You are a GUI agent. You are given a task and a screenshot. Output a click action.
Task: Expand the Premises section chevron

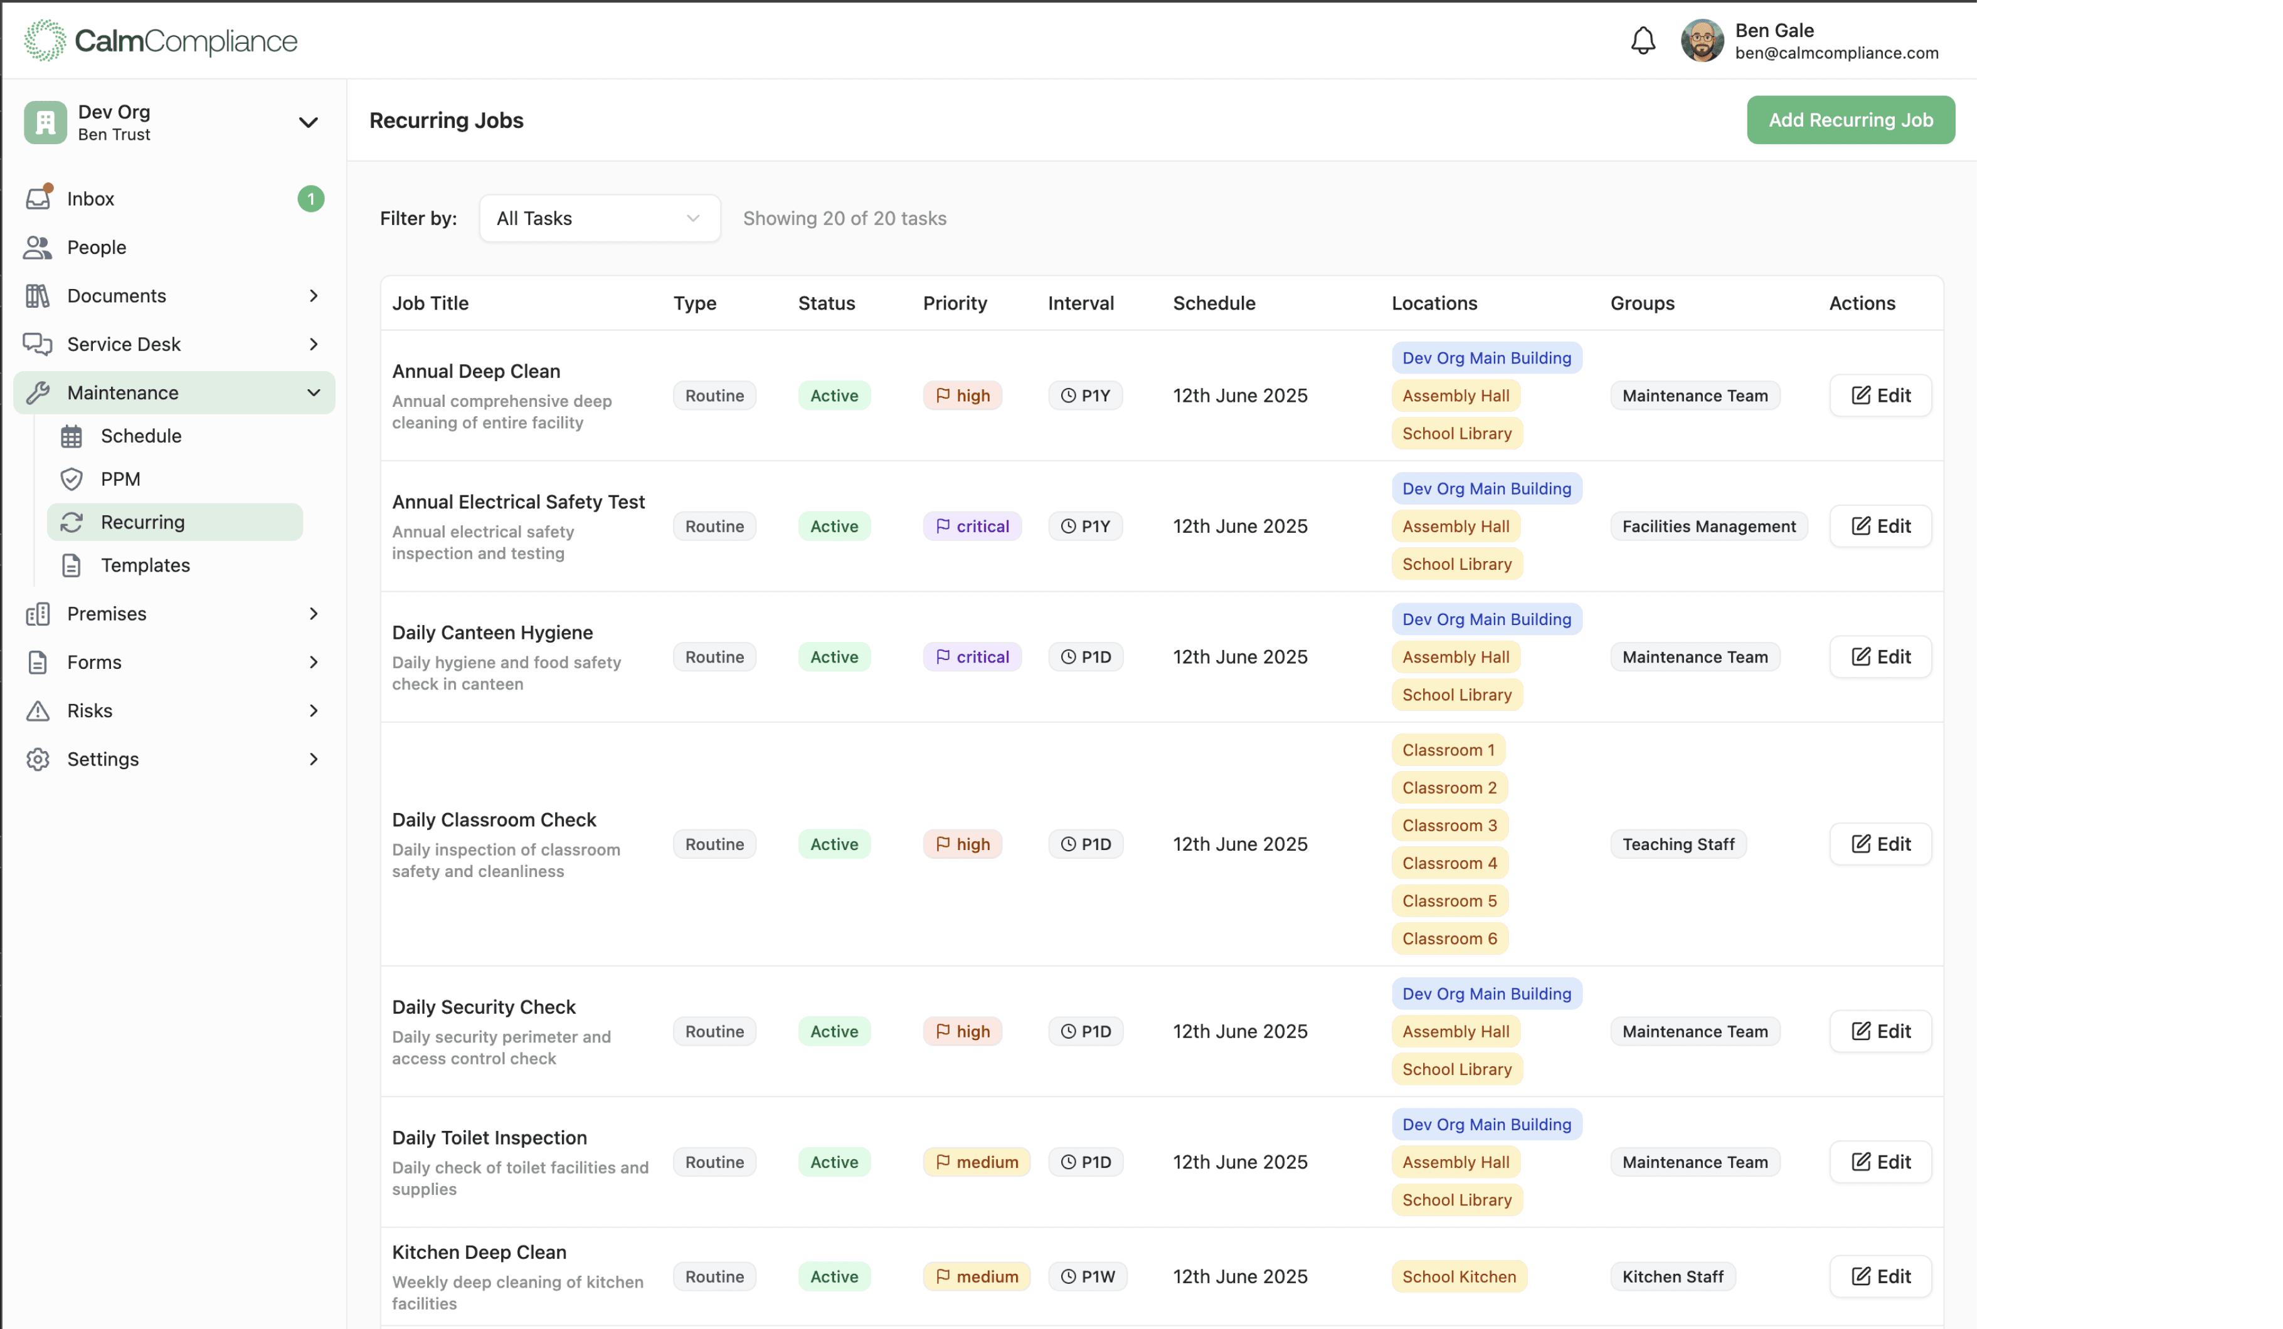click(x=314, y=613)
